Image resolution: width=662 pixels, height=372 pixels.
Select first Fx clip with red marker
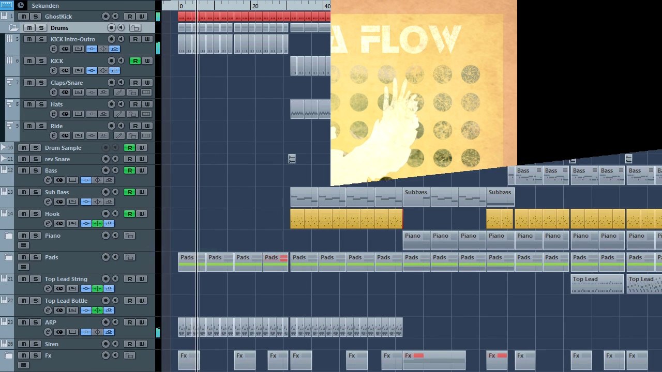click(434, 361)
